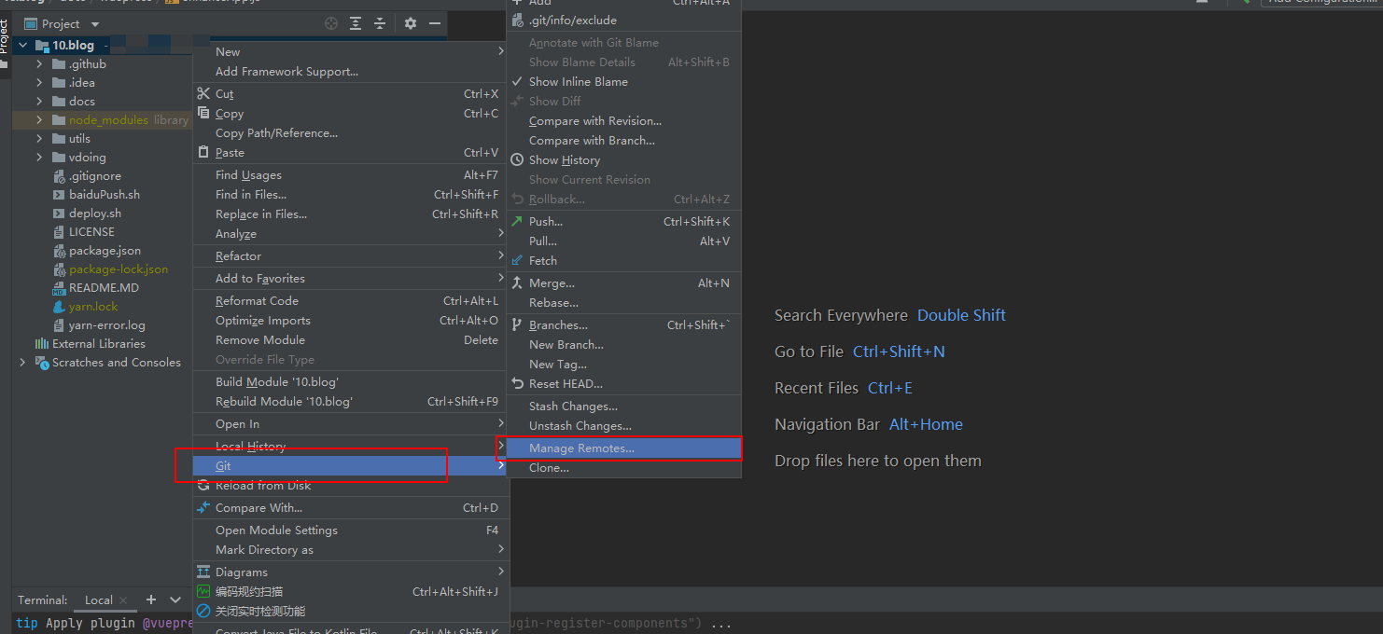Expand Scratches and Consoles node
This screenshot has height=634, width=1383.
[x=23, y=363]
